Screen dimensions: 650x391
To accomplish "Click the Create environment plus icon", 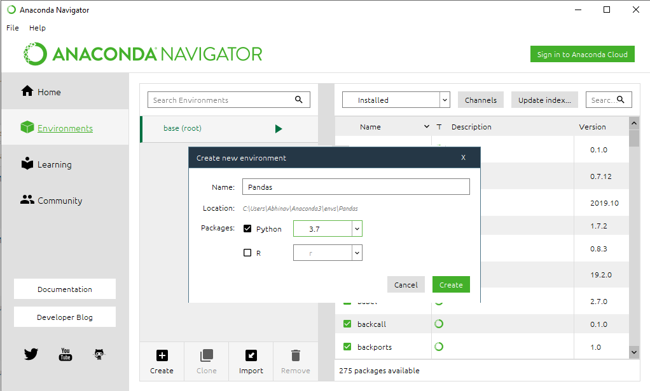I will tap(162, 355).
